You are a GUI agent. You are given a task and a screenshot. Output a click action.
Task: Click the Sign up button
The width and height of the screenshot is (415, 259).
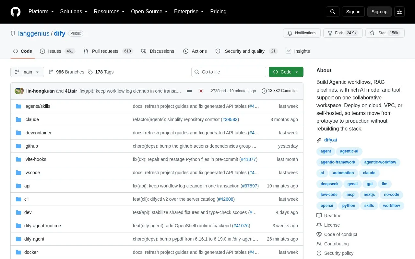[379, 12]
